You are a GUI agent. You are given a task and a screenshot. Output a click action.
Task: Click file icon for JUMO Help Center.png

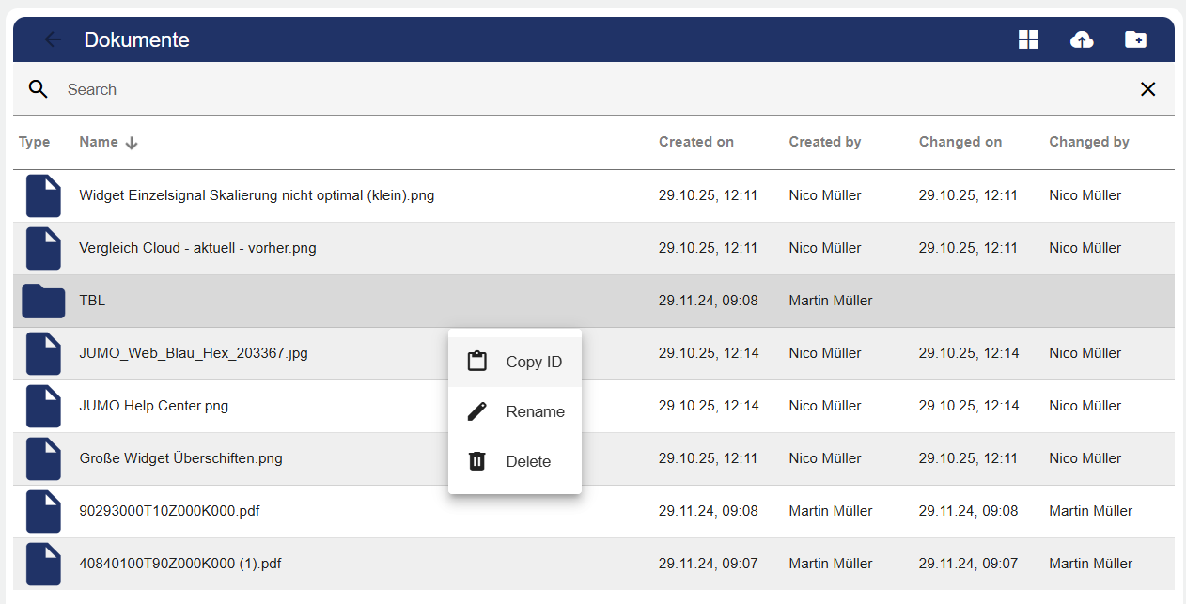[x=43, y=406]
